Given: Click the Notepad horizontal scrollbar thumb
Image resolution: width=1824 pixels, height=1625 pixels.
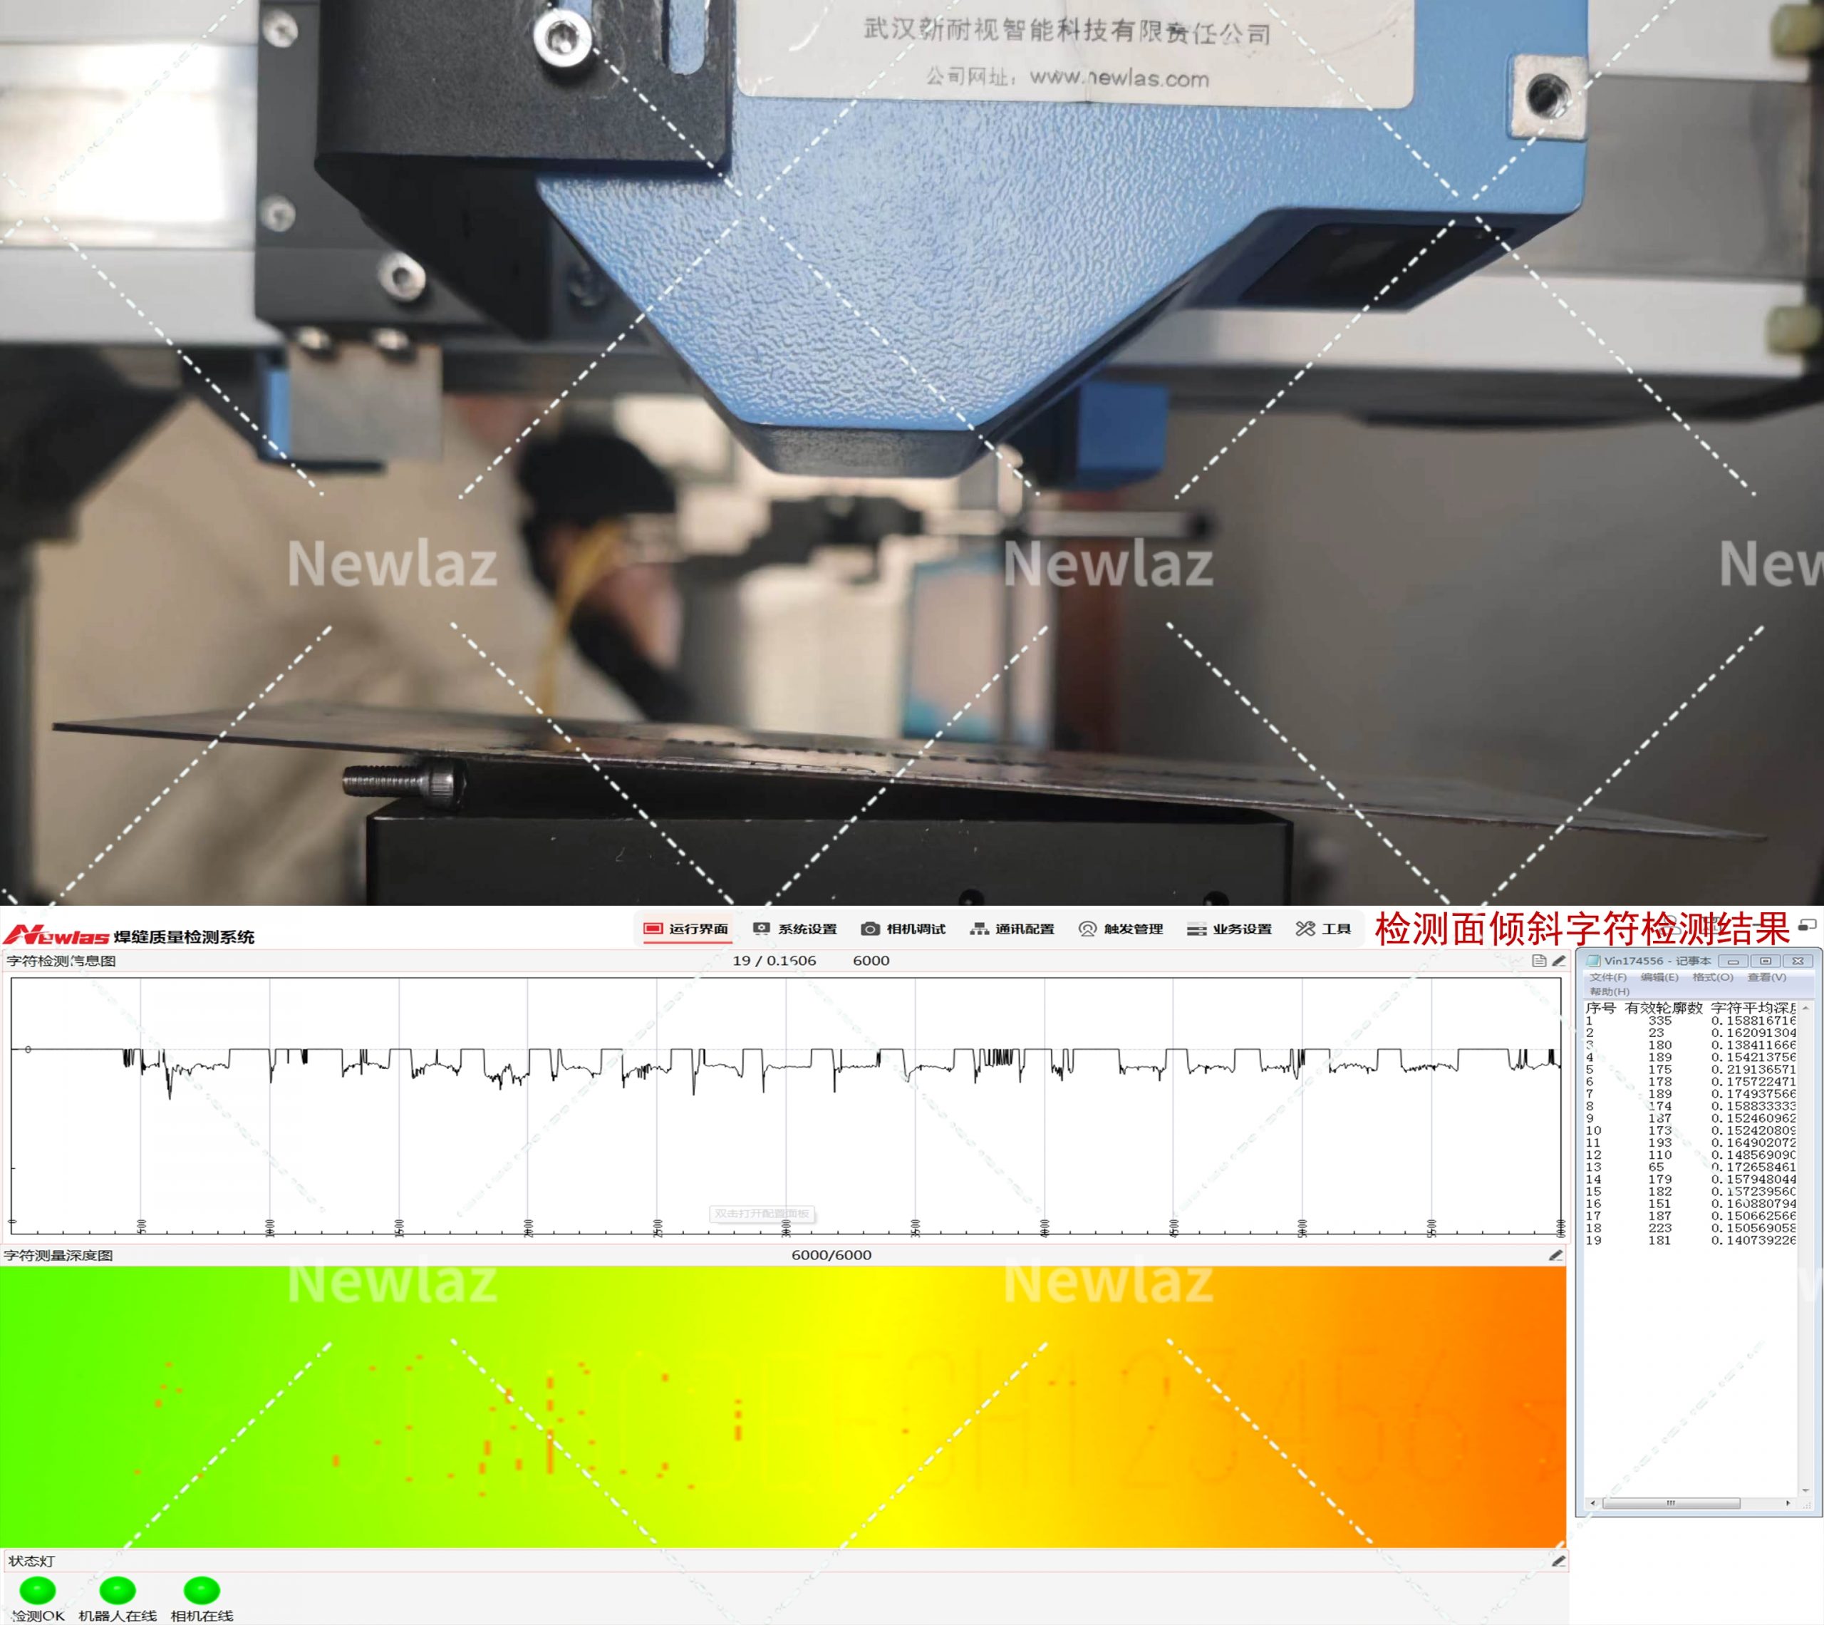Looking at the screenshot, I should [x=1671, y=1502].
